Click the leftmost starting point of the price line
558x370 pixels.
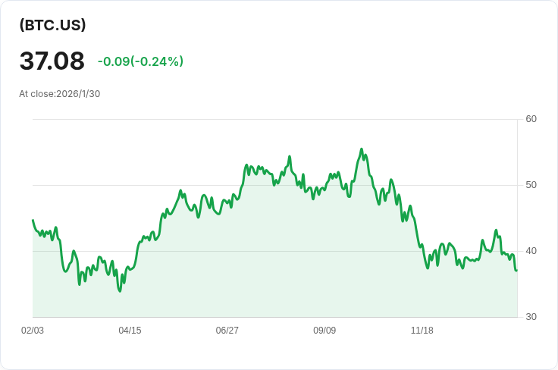[33, 220]
